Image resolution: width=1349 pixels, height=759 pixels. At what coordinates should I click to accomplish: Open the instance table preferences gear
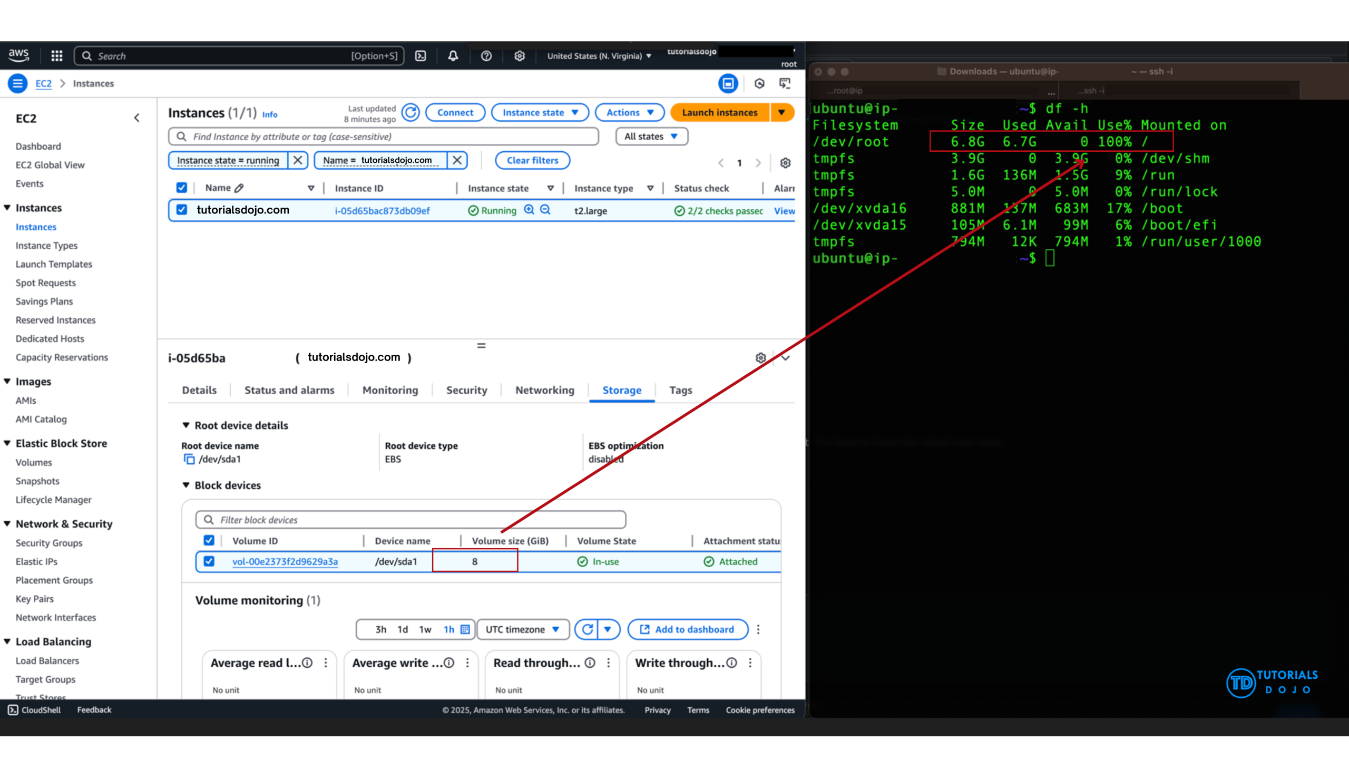[x=785, y=163]
